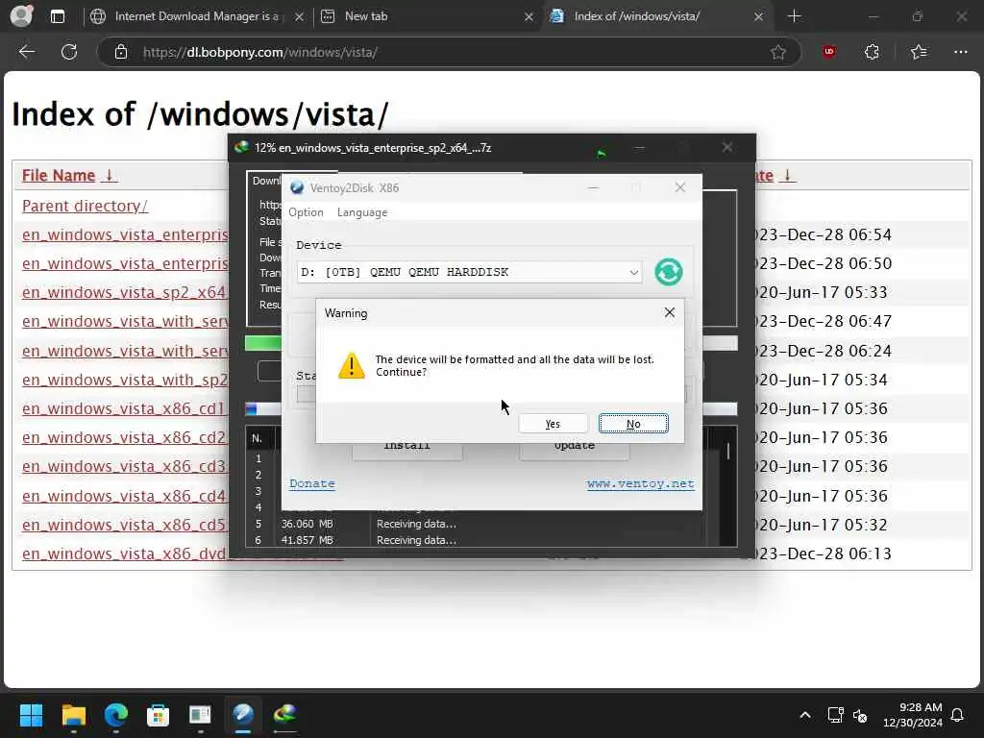Open a new browser tab
Screen dimensions: 984x738
(794, 16)
